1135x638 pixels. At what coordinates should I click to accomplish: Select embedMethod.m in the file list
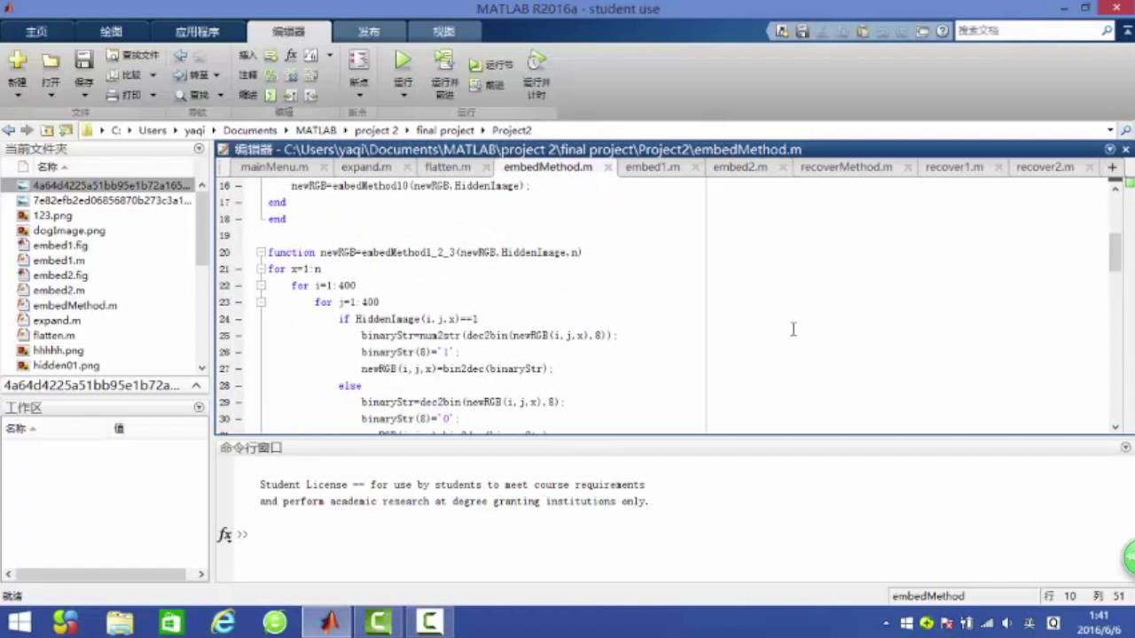tap(74, 305)
